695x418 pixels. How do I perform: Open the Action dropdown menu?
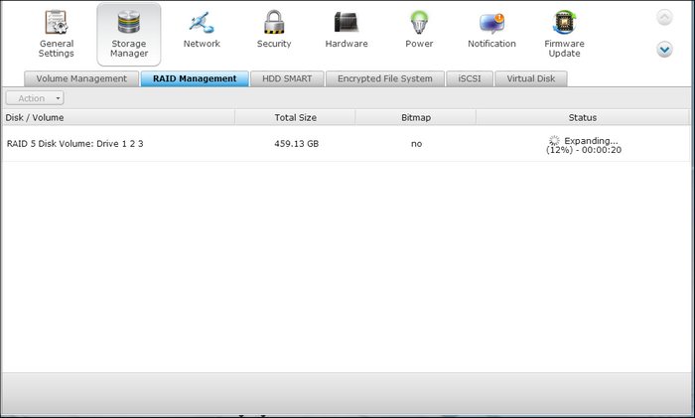pos(35,98)
